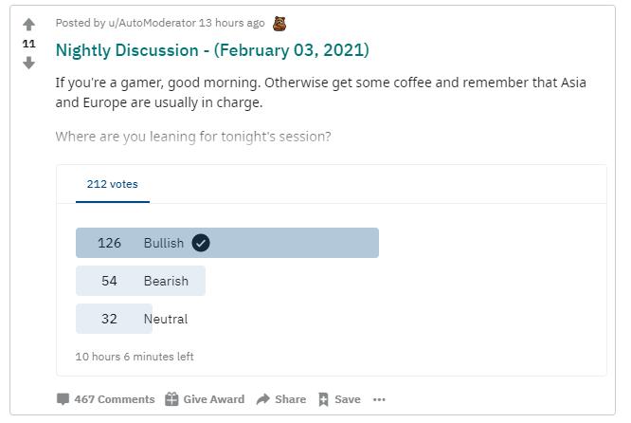Open comments via speech bubble icon
This screenshot has width=631, height=423.
63,399
